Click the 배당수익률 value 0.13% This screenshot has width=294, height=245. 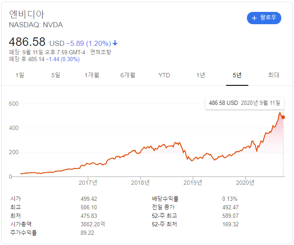coord(230,199)
